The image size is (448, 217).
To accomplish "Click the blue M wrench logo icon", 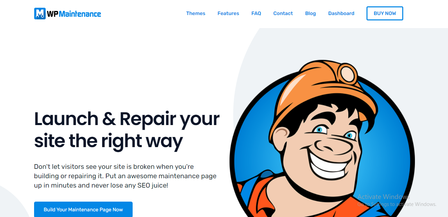I will tap(40, 13).
